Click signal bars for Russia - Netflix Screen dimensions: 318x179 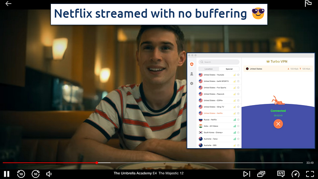(x=235, y=120)
